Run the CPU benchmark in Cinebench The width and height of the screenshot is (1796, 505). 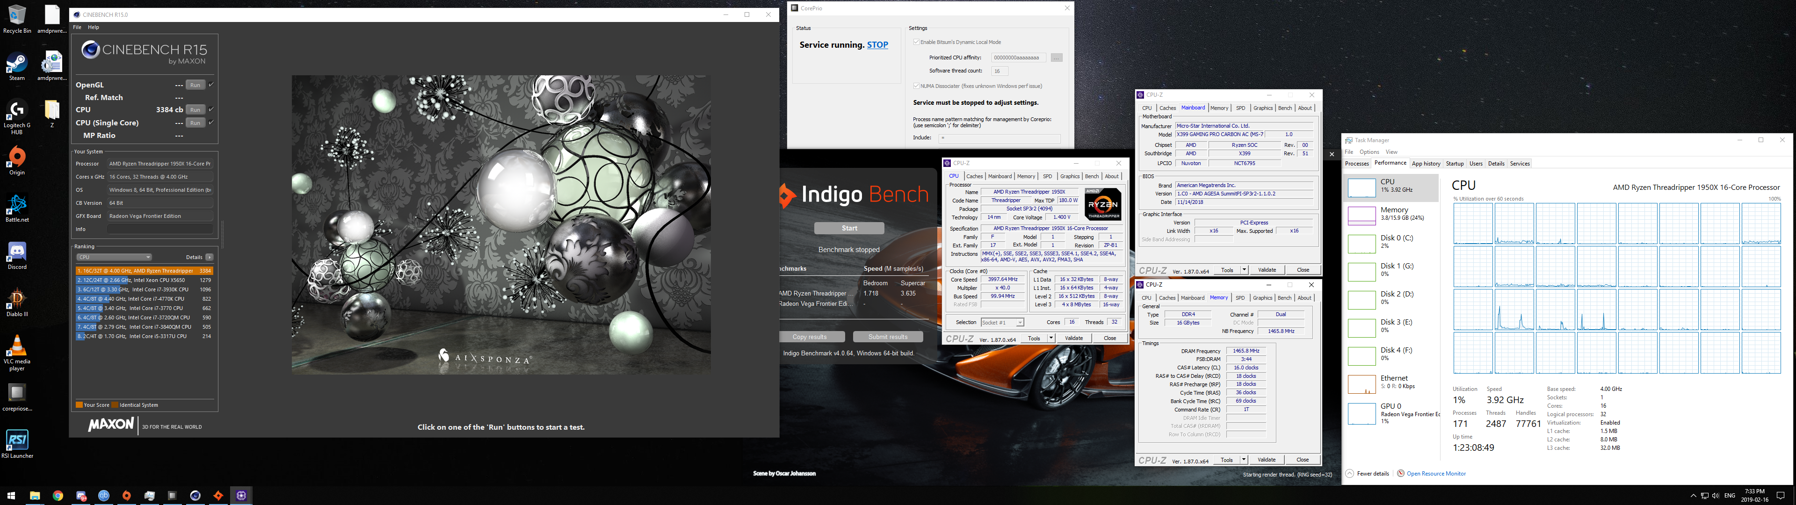[x=195, y=109]
